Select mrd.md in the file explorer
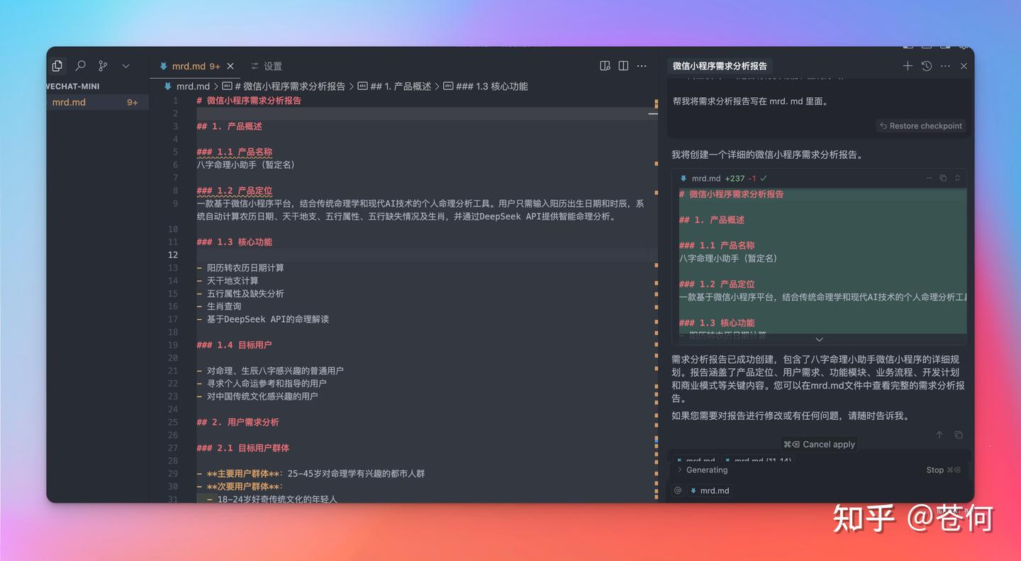Viewport: 1021px width, 561px height. pos(69,102)
